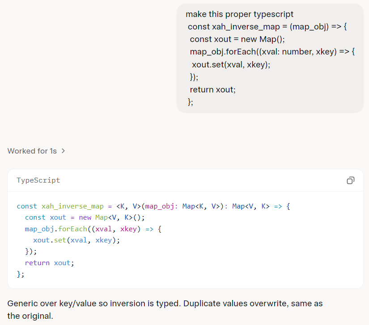Viewport: 369px width, 325px height.
Task: Click "Generic over key/value so inversion is typed" sentence
Action: pyautogui.click(x=94, y=304)
